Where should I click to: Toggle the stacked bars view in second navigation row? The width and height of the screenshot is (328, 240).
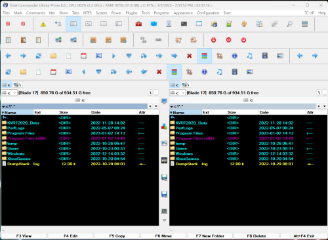(174, 71)
